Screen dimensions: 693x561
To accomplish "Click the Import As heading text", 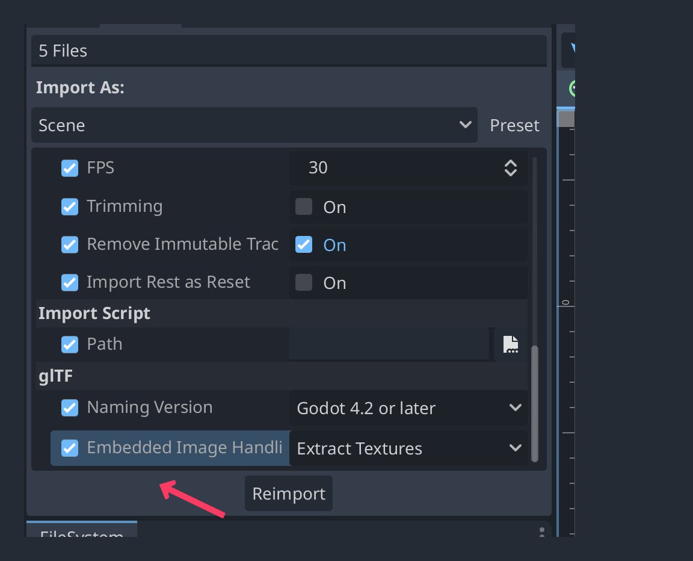I will [80, 87].
